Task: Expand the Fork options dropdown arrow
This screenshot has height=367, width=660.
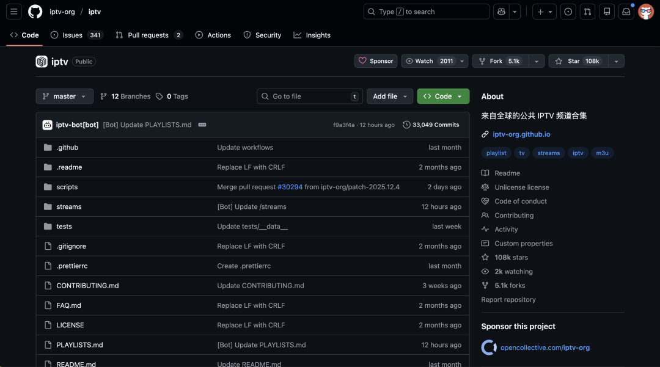Action: point(537,62)
